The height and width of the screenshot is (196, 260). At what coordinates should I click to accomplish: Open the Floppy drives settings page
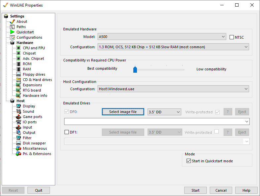tap(34, 74)
